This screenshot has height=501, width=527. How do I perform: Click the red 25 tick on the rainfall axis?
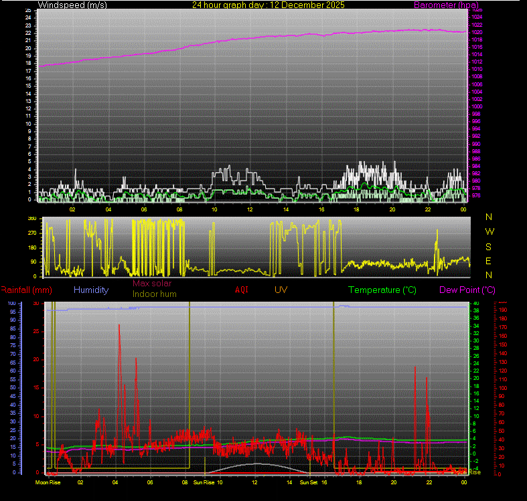coord(36,331)
